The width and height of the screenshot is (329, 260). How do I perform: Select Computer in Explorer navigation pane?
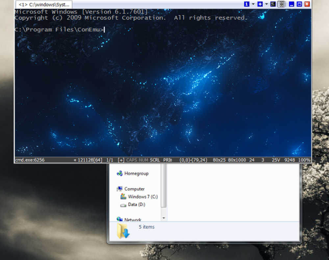[x=135, y=189]
